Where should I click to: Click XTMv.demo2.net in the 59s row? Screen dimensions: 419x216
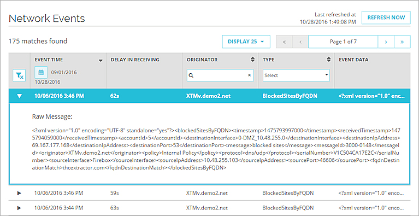(207, 193)
